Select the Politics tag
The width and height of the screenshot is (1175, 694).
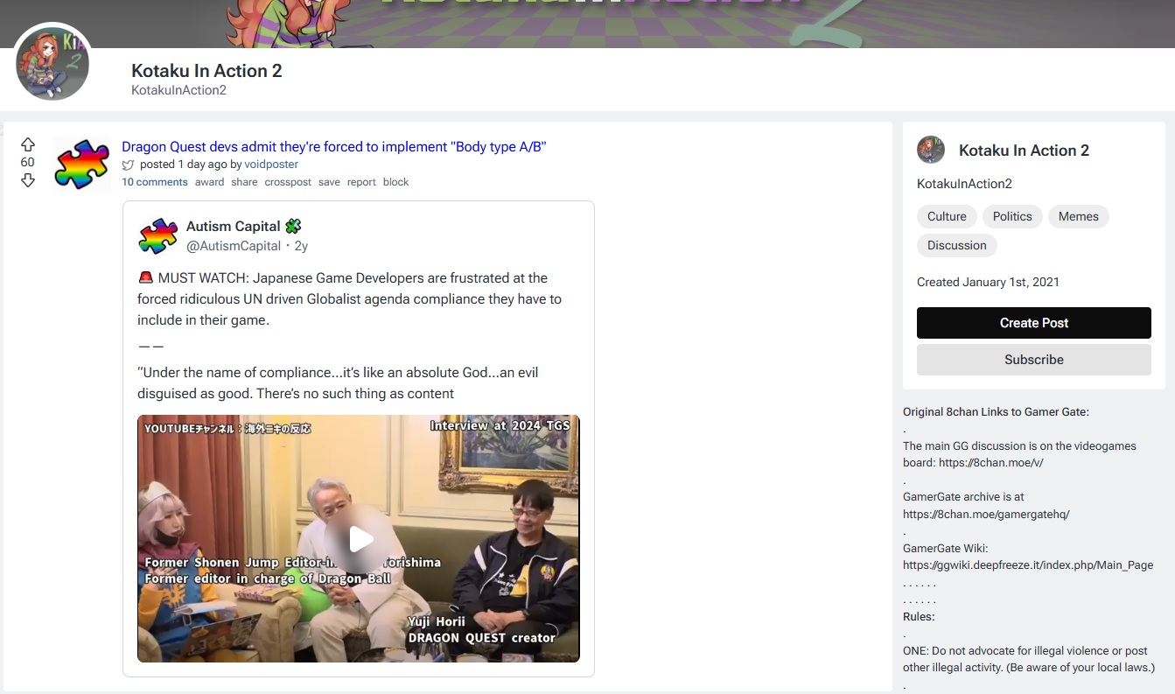pos(1012,216)
